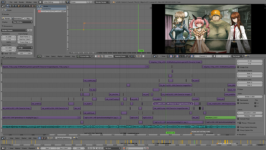Enable Bord render border checkbox

point(3,53)
